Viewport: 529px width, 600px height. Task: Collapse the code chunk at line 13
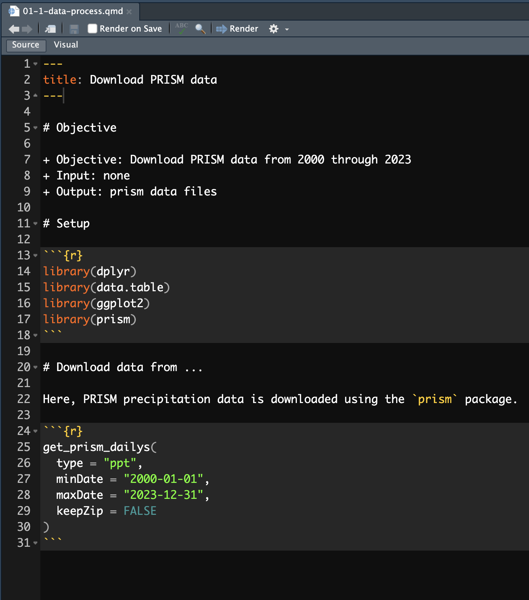click(35, 256)
